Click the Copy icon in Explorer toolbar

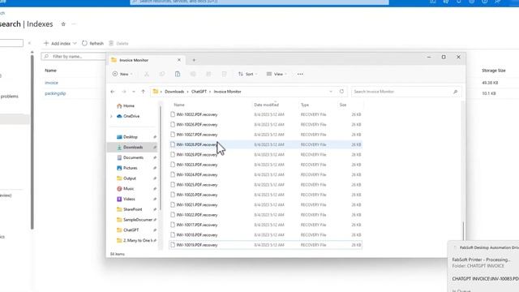point(162,74)
